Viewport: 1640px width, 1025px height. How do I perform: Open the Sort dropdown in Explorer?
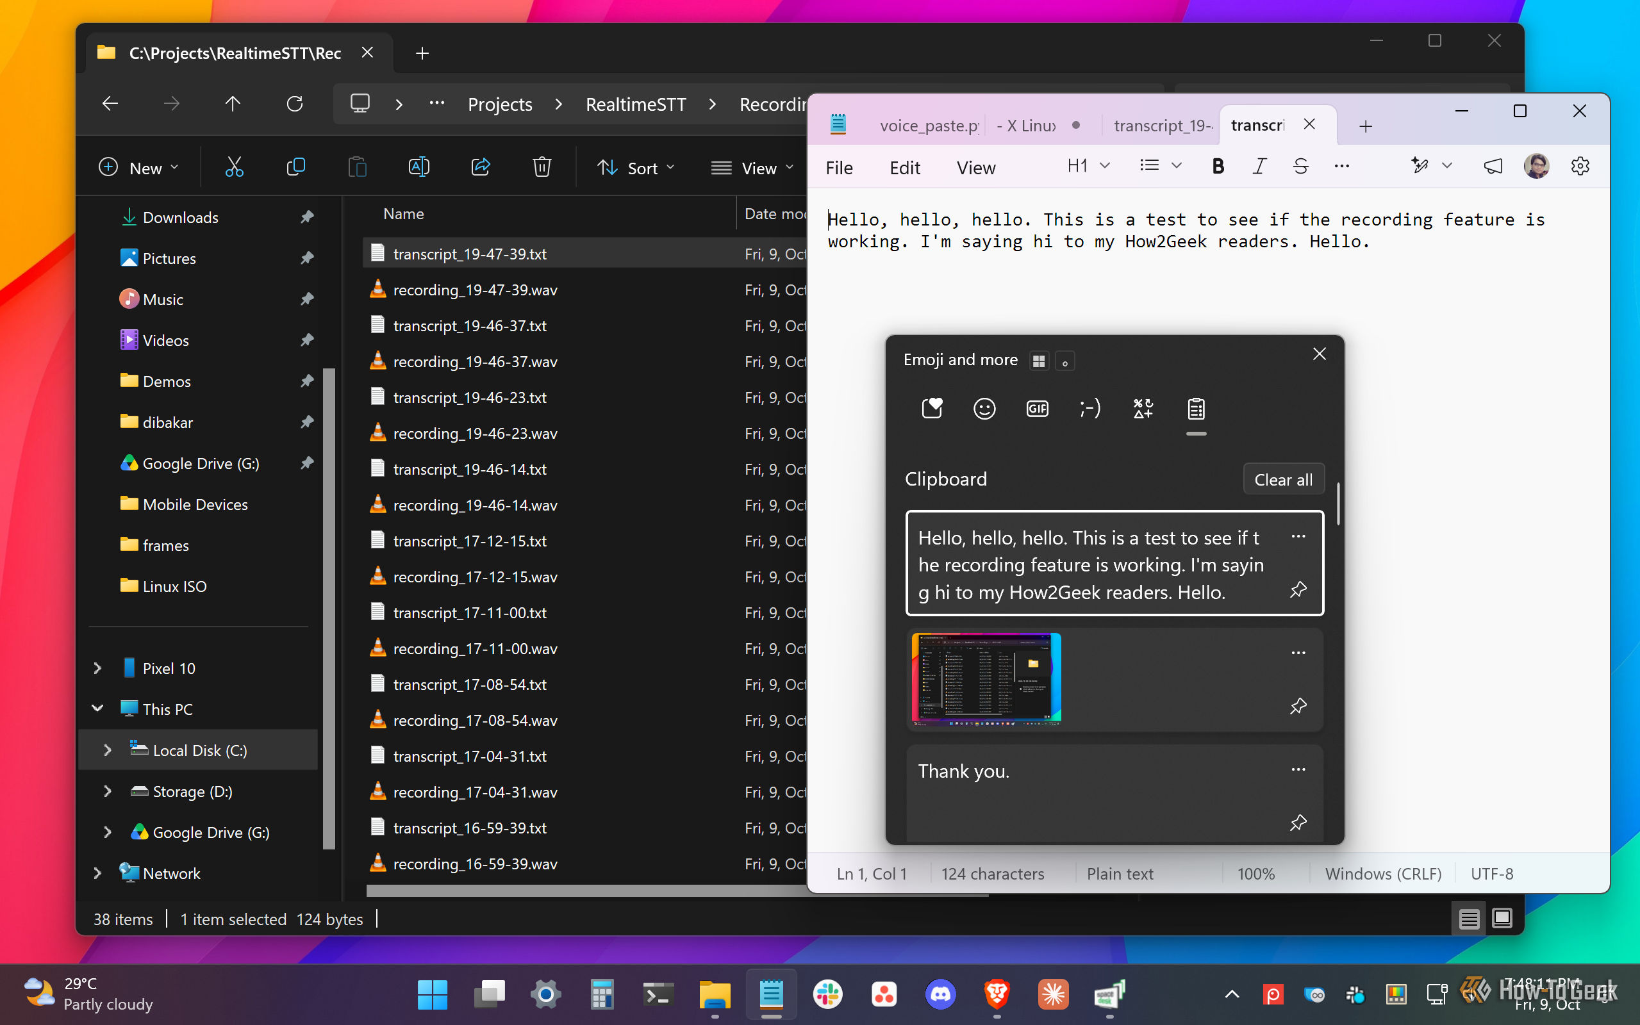point(635,168)
